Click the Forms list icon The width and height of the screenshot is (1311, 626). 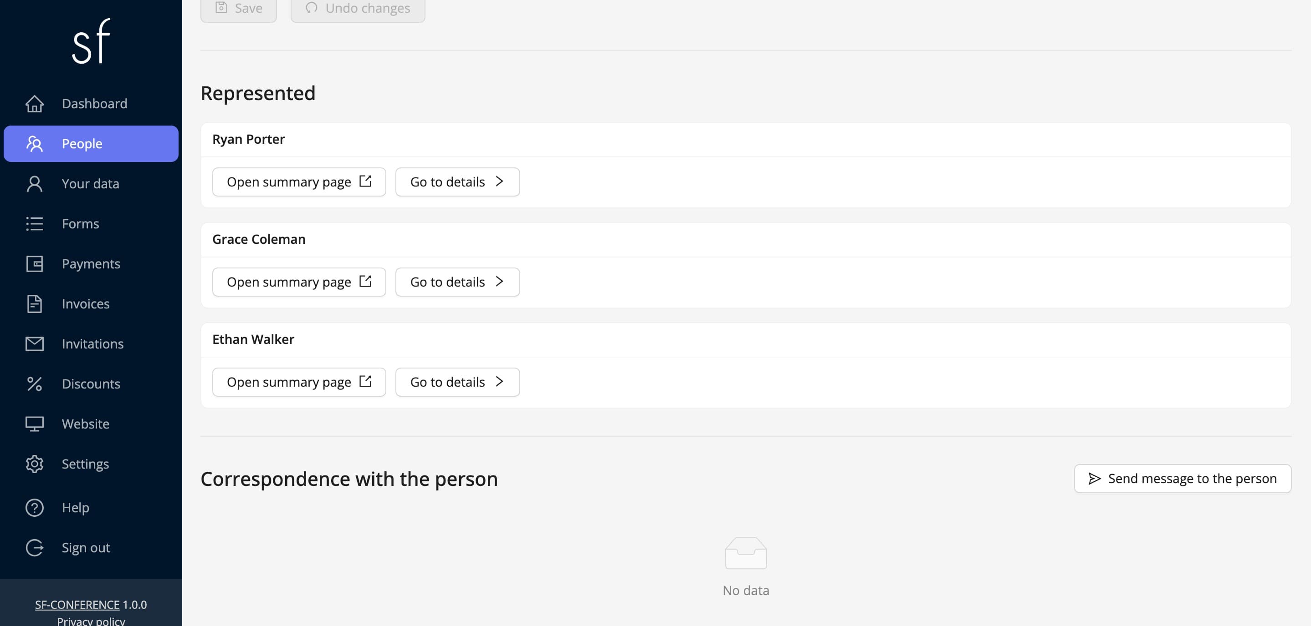click(35, 224)
